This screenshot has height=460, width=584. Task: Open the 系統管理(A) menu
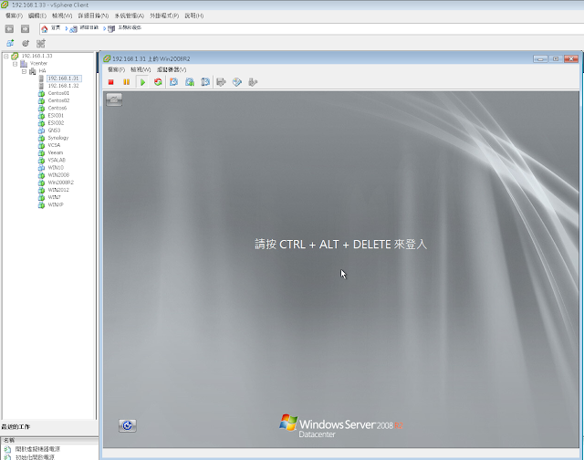pos(129,16)
